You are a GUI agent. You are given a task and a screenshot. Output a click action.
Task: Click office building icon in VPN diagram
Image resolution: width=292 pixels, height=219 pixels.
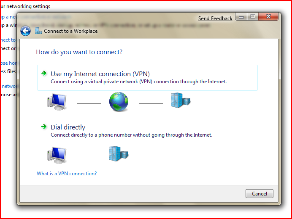click(180, 101)
